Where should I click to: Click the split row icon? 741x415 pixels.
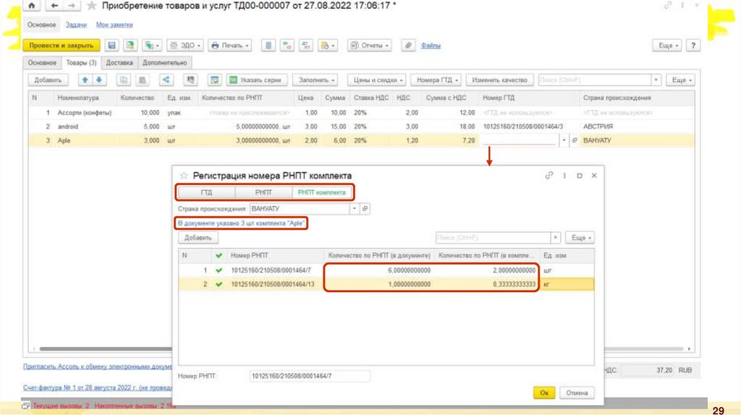point(166,80)
